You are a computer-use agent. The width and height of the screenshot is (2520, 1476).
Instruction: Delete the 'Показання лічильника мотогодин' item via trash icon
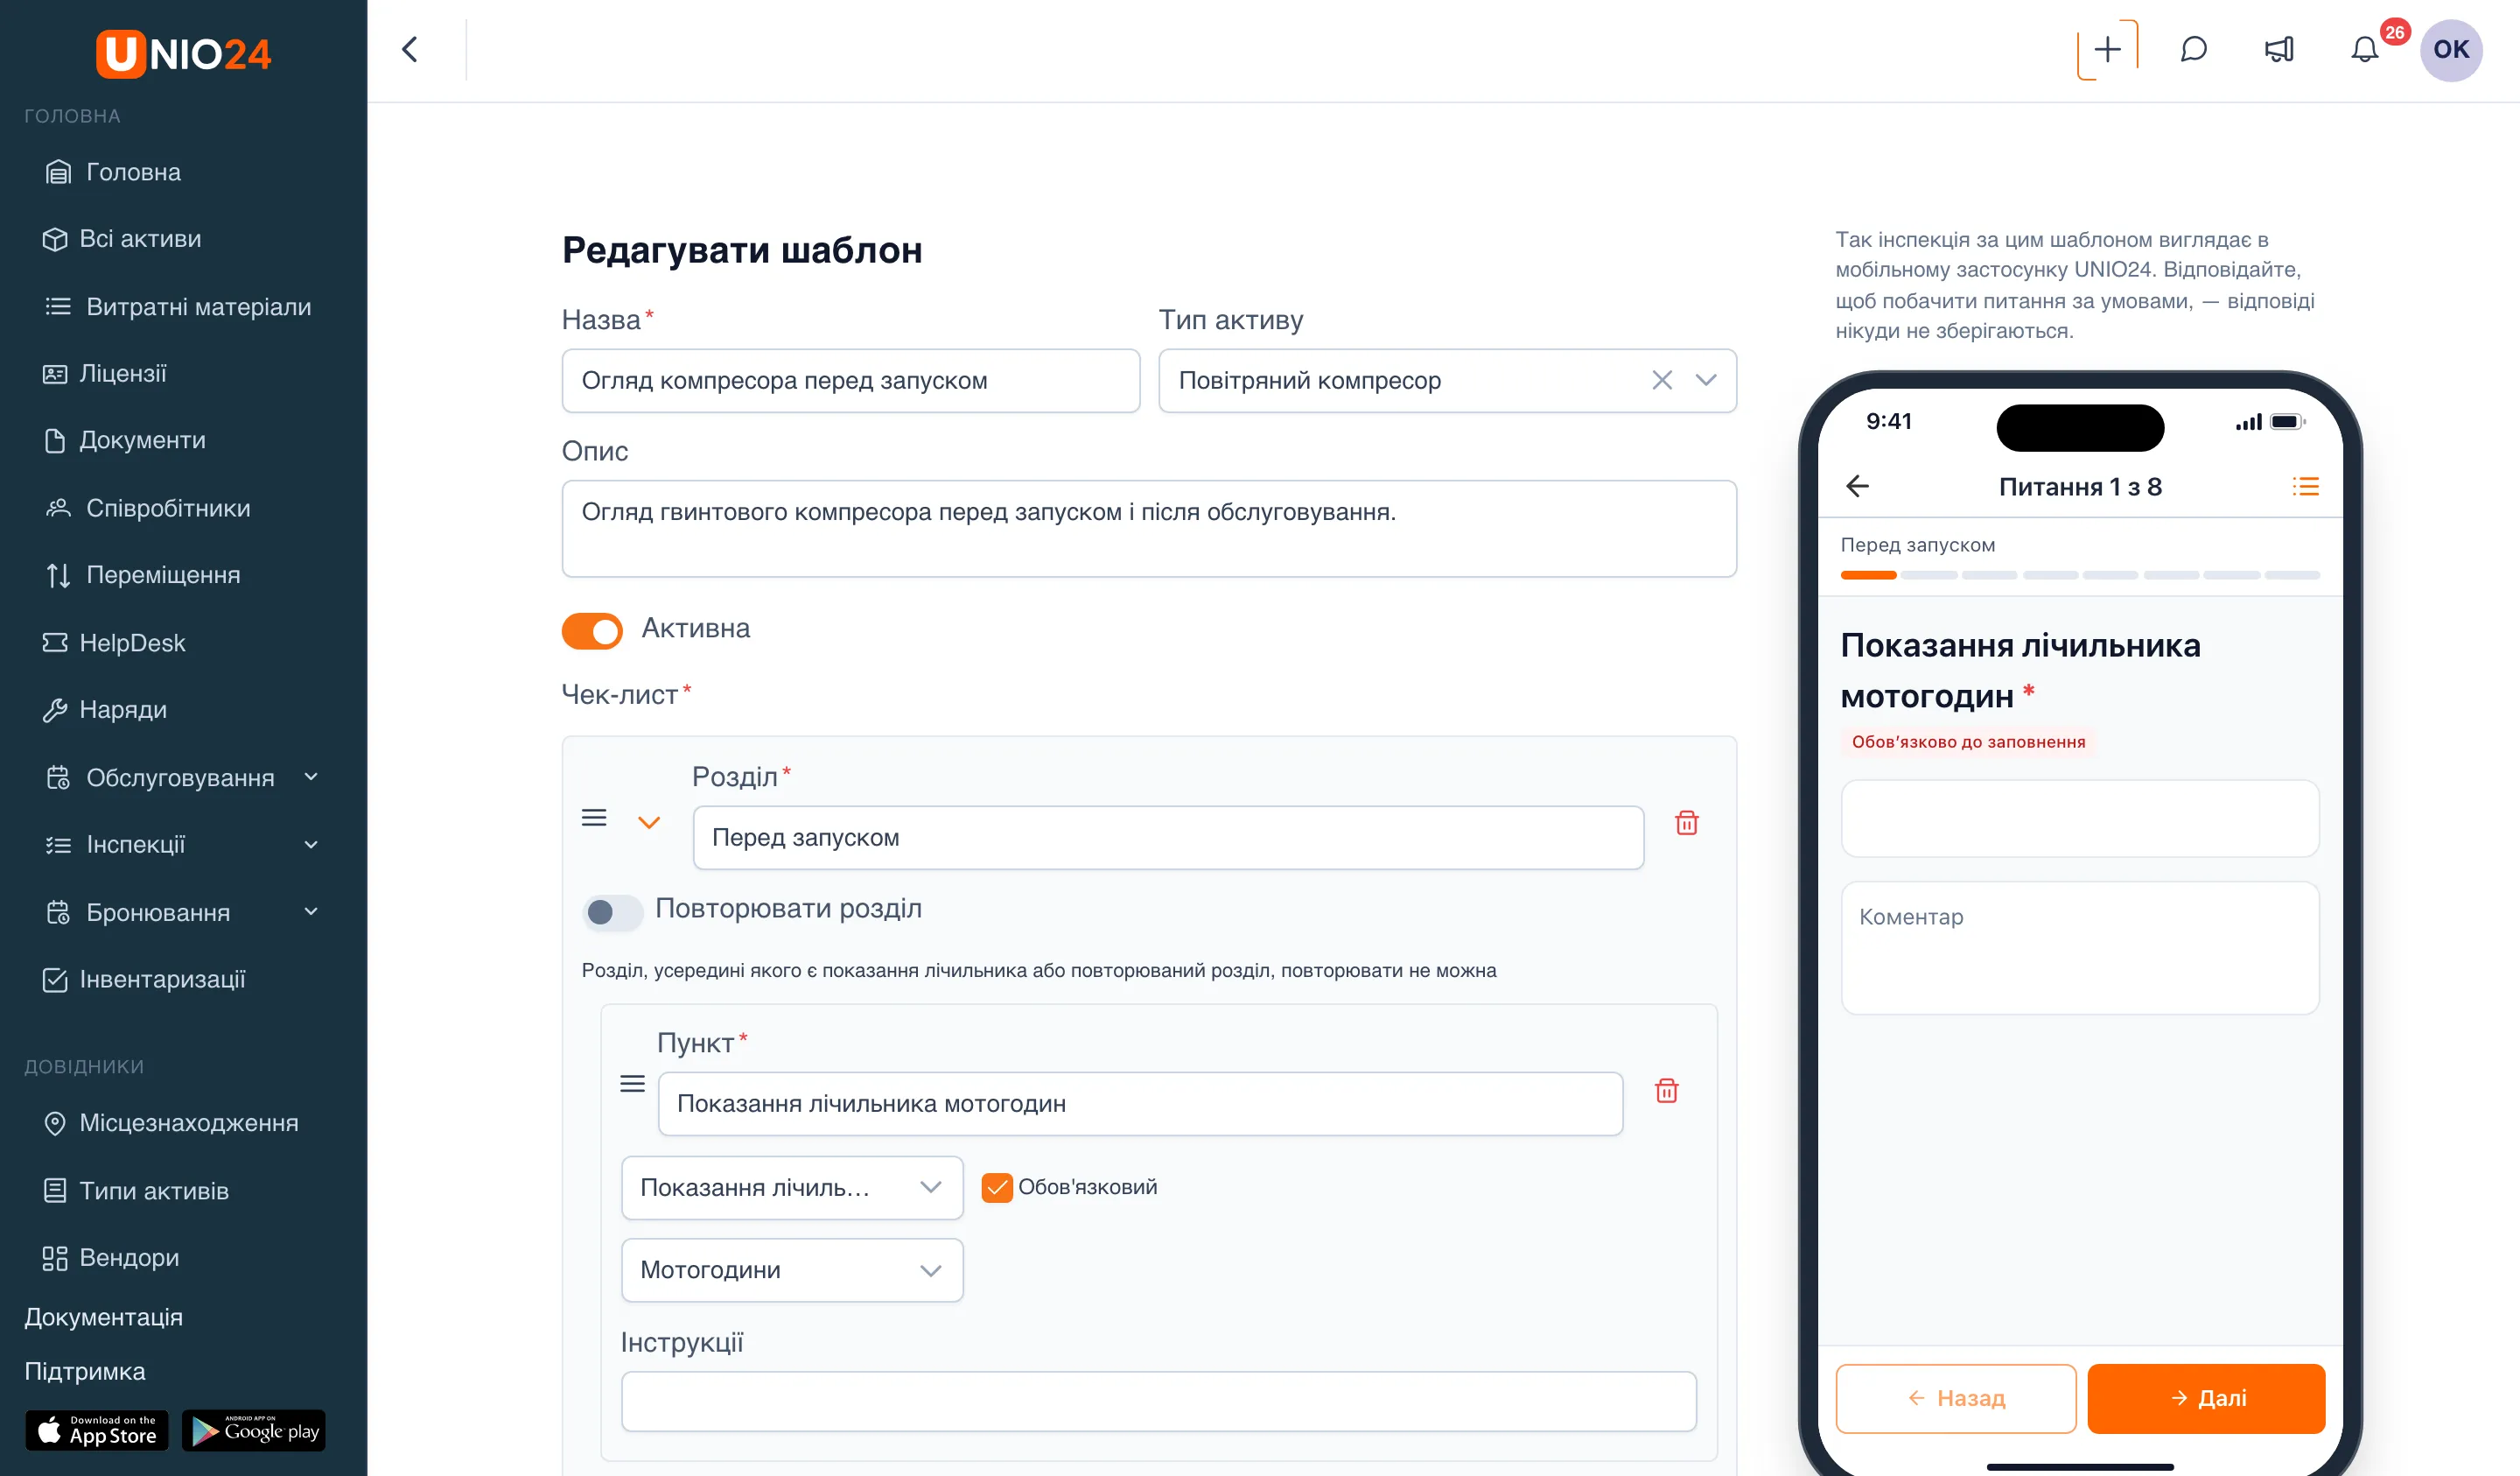click(x=1666, y=1090)
